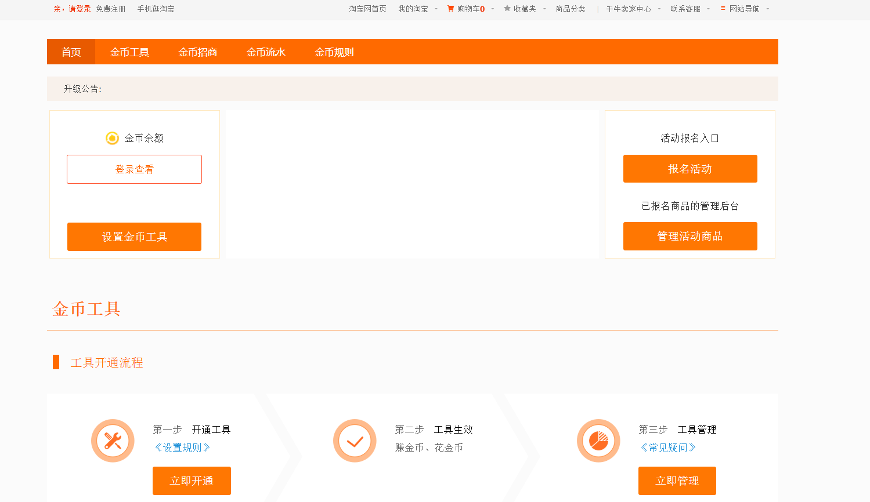
Task: Click the 管理活动商品 button
Action: [690, 236]
